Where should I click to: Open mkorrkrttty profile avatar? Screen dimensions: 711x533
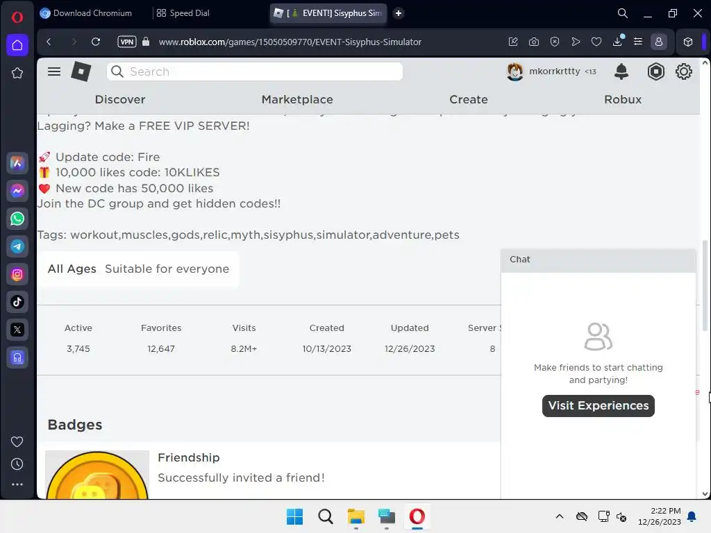pyautogui.click(x=515, y=71)
